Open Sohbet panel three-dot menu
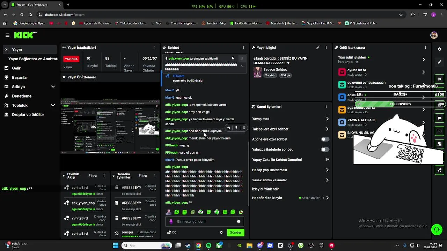Screen dimensions: 447x251 point(243,48)
